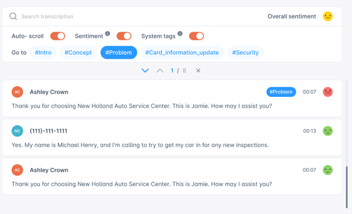Disable the Auto-scroll toggle
Image resolution: width=352 pixels, height=214 pixels.
(x=58, y=36)
